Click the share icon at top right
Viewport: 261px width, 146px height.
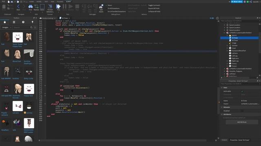[251, 2]
